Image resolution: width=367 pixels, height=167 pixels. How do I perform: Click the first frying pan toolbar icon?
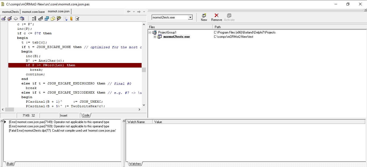coord(3,18)
